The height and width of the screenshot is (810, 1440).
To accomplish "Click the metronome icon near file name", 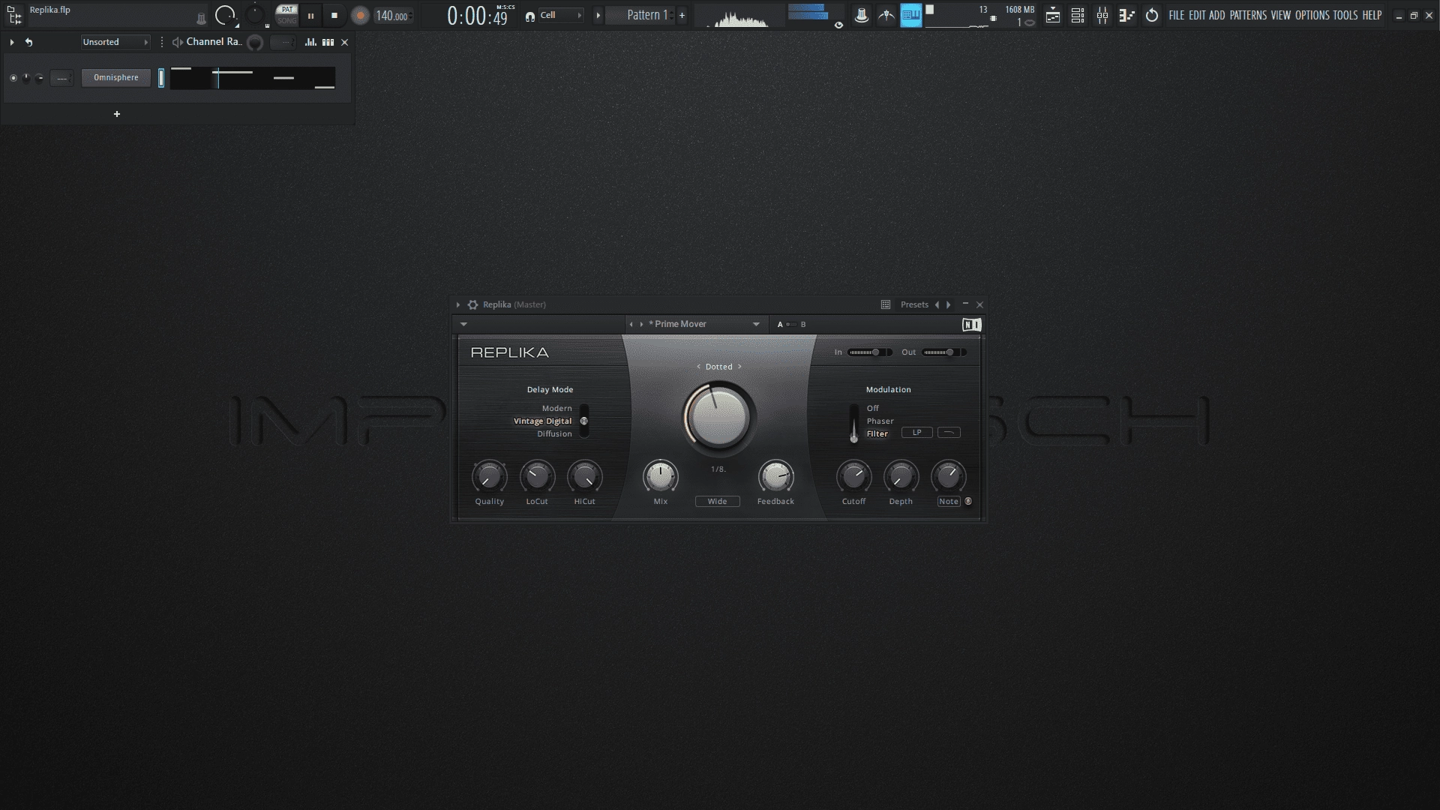I will tap(201, 18).
